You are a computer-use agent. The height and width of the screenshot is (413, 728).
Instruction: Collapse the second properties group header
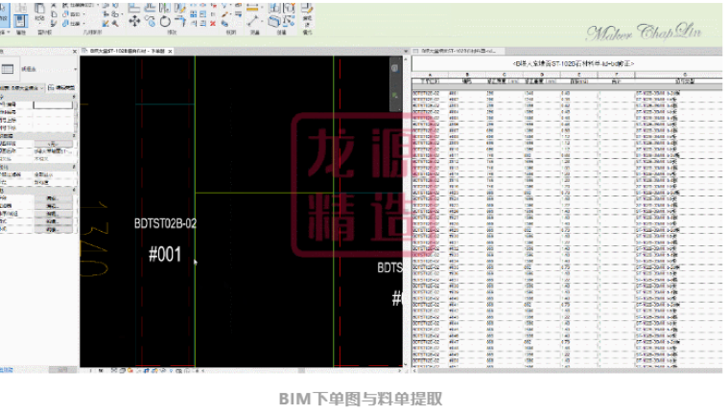point(37,136)
